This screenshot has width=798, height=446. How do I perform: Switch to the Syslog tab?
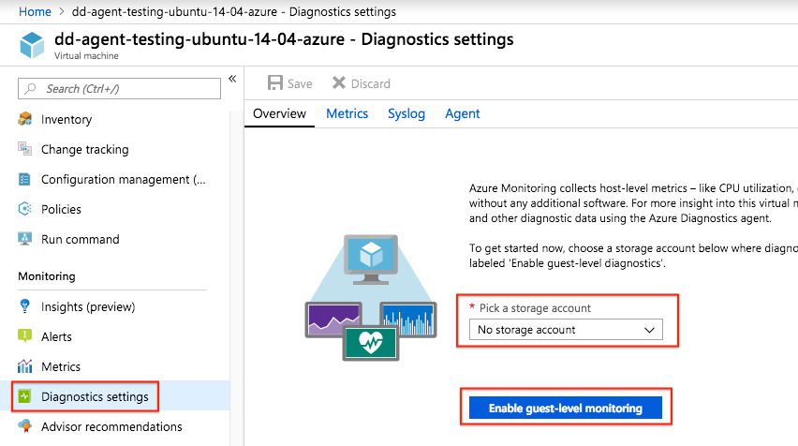pos(406,113)
